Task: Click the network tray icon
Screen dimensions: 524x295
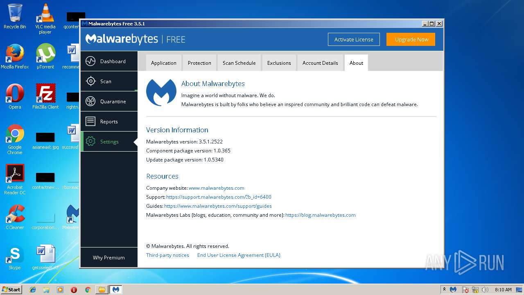Action: 475,290
